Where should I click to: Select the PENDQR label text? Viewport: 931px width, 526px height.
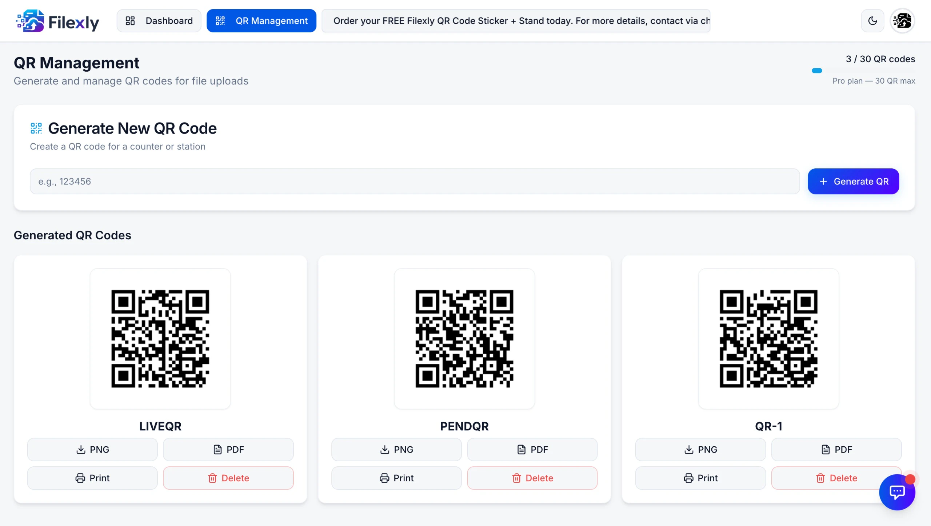point(464,426)
